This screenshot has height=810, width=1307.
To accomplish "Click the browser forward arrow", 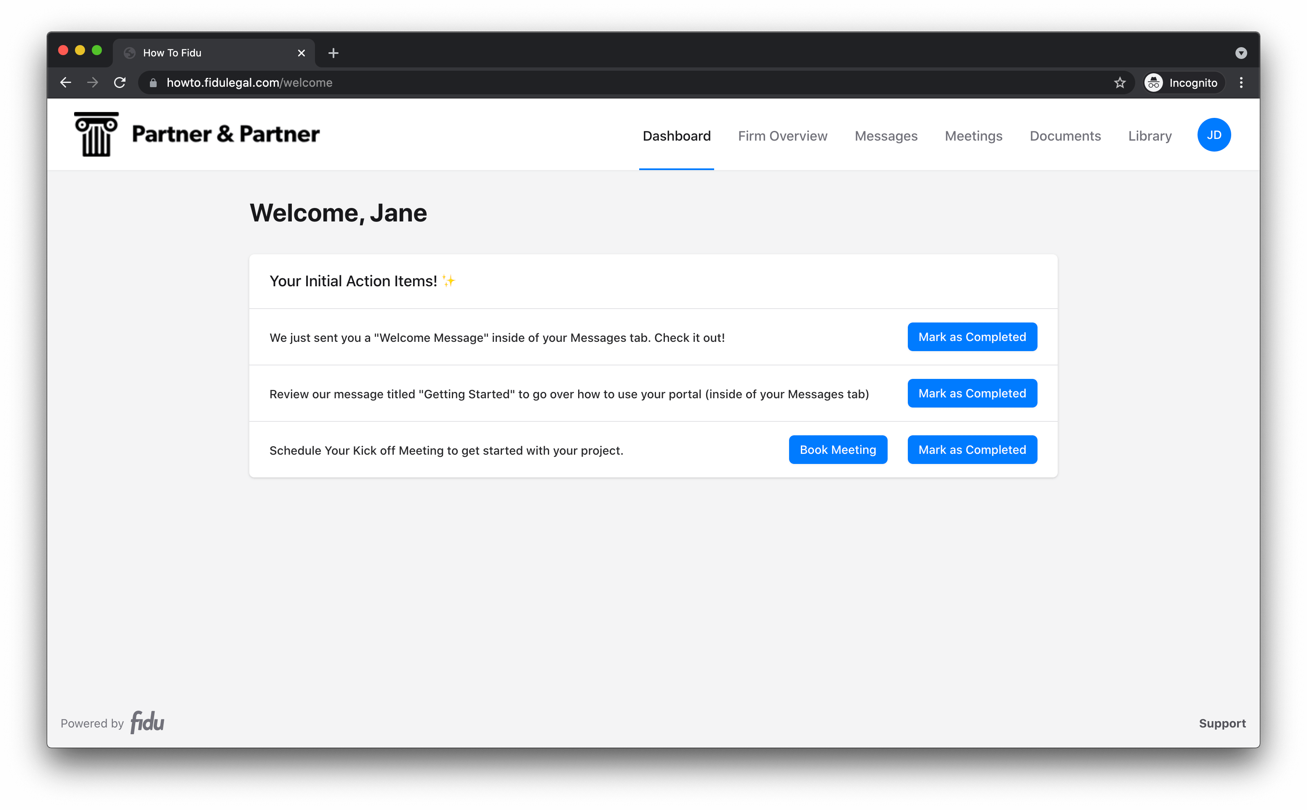I will tap(93, 83).
